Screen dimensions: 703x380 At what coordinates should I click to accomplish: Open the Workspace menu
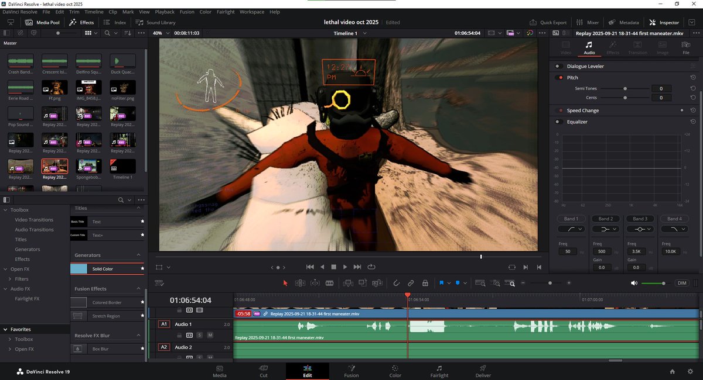[x=252, y=12]
